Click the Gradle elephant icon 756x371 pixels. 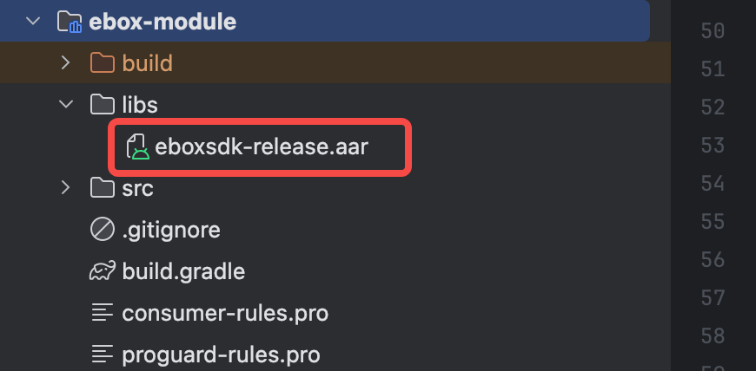(x=103, y=271)
